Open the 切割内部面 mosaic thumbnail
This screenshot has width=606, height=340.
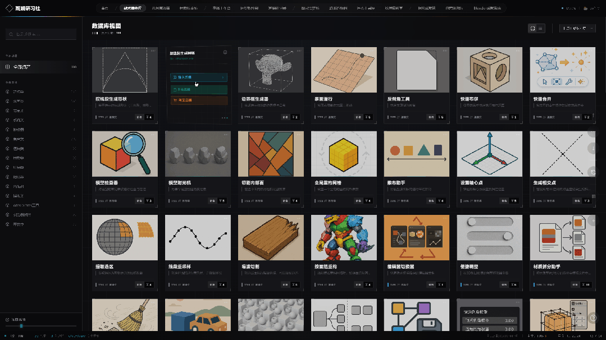[x=271, y=154]
